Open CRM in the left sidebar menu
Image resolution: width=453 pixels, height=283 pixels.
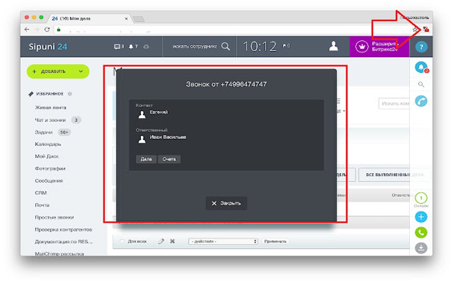(41, 193)
